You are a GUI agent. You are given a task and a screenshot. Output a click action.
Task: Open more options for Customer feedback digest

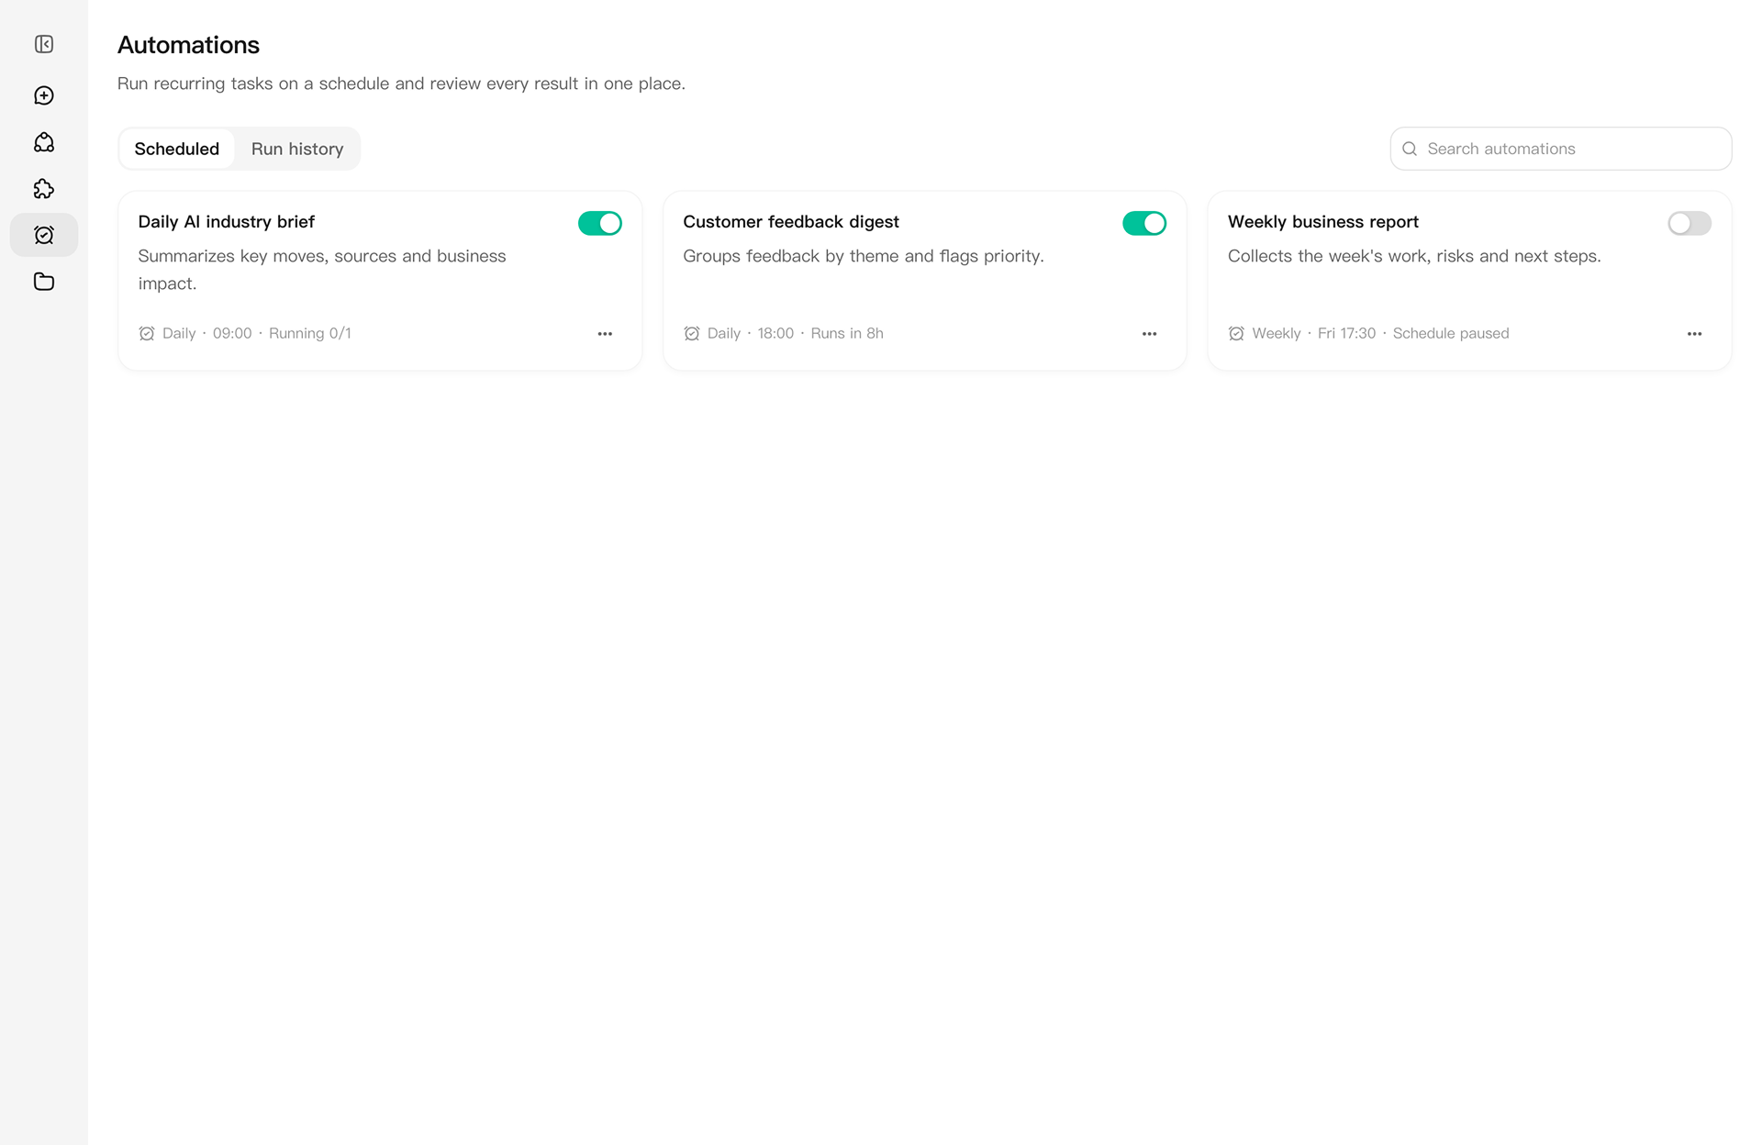point(1149,334)
